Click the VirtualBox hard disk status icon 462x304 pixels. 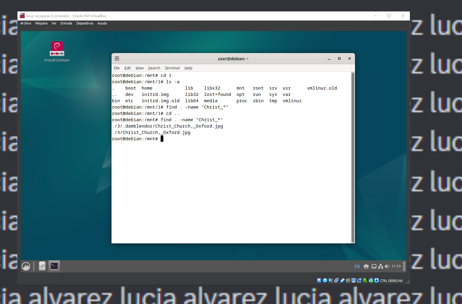[x=319, y=280]
